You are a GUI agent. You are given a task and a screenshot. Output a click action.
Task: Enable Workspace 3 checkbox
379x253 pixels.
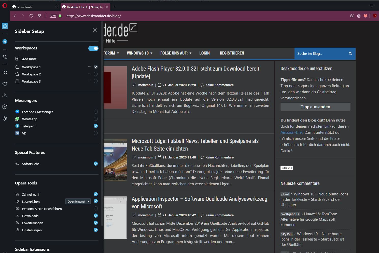click(96, 81)
